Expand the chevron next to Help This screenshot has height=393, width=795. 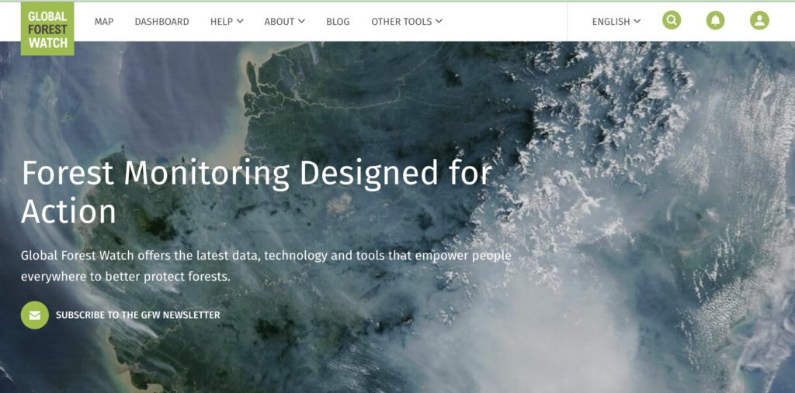(x=240, y=22)
